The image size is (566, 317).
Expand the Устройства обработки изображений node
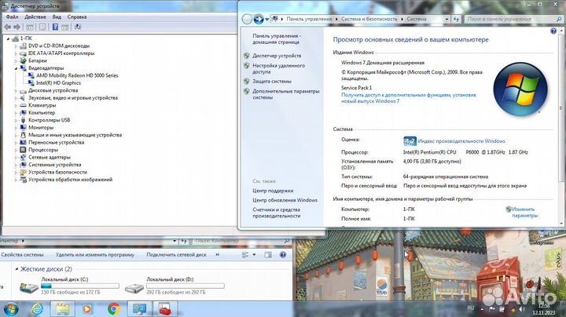coord(16,180)
